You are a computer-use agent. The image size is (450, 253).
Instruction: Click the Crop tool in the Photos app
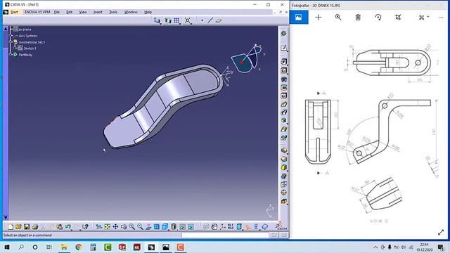398,17
